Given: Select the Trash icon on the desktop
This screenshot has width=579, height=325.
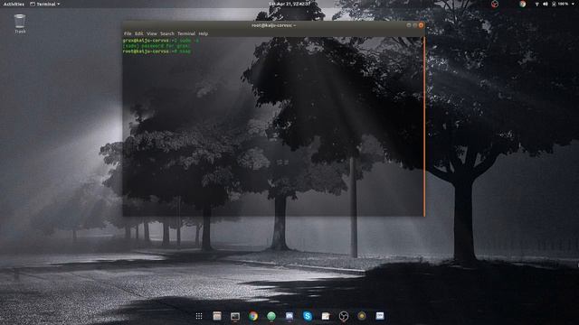Looking at the screenshot, I should (x=20, y=23).
